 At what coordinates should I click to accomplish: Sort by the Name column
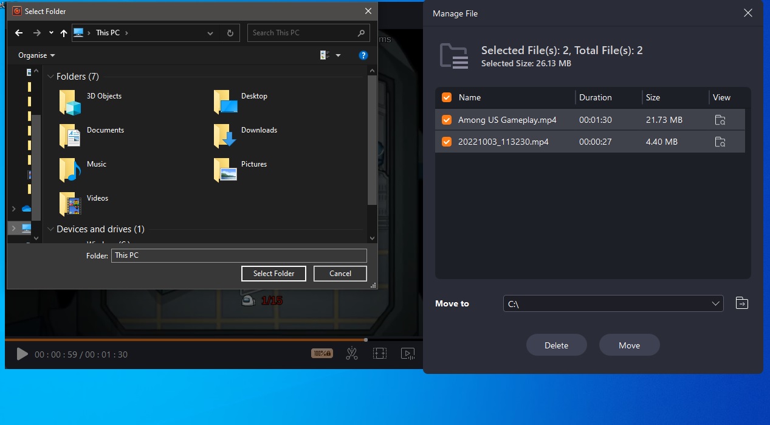470,97
